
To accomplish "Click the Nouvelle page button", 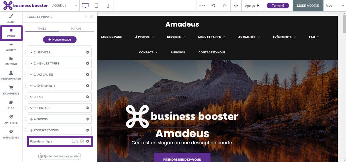I will (x=59, y=40).
